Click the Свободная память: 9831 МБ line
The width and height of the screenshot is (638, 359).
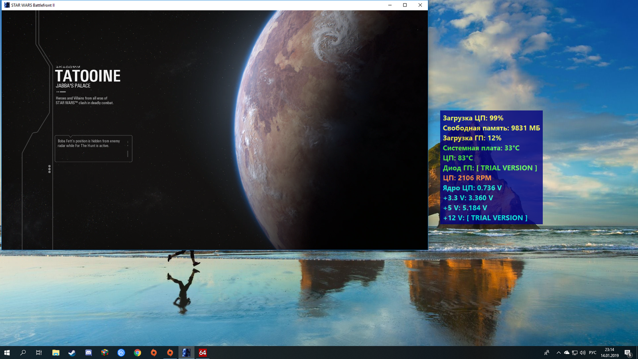click(491, 128)
